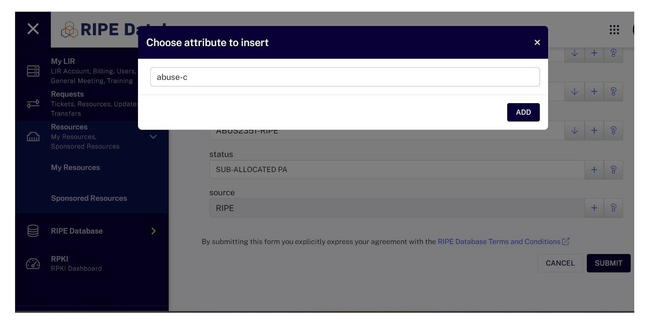
Task: Click the status field SUB-ALLOCATED PA
Action: point(397,170)
